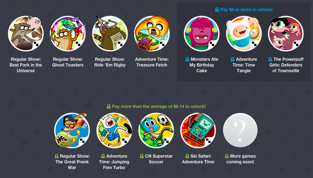Click the 'Pay $8 or more to unlock!' text
This screenshot has height=178, width=313.
[x=246, y=10]
